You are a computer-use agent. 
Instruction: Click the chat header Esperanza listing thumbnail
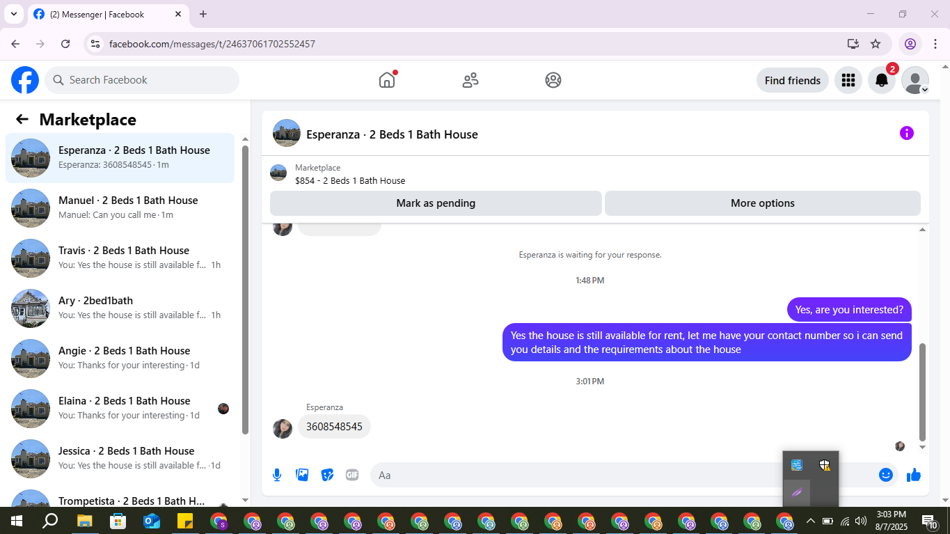pos(287,133)
